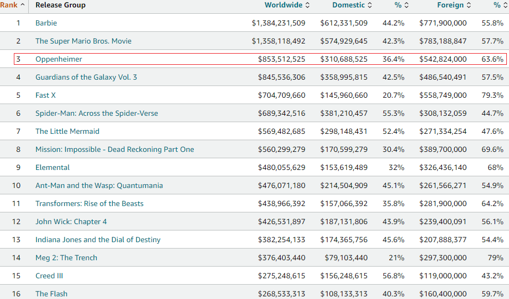Sort by domestic percentage column
The height and width of the screenshot is (299, 509).
401,5
